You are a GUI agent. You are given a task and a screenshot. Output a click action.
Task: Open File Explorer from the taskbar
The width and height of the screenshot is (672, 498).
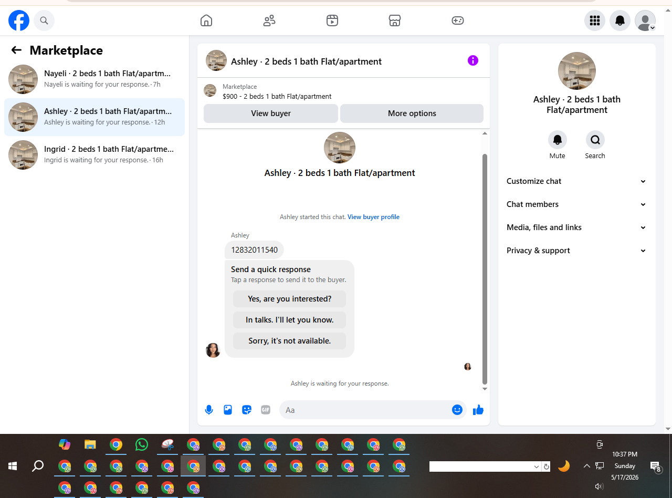click(90, 444)
